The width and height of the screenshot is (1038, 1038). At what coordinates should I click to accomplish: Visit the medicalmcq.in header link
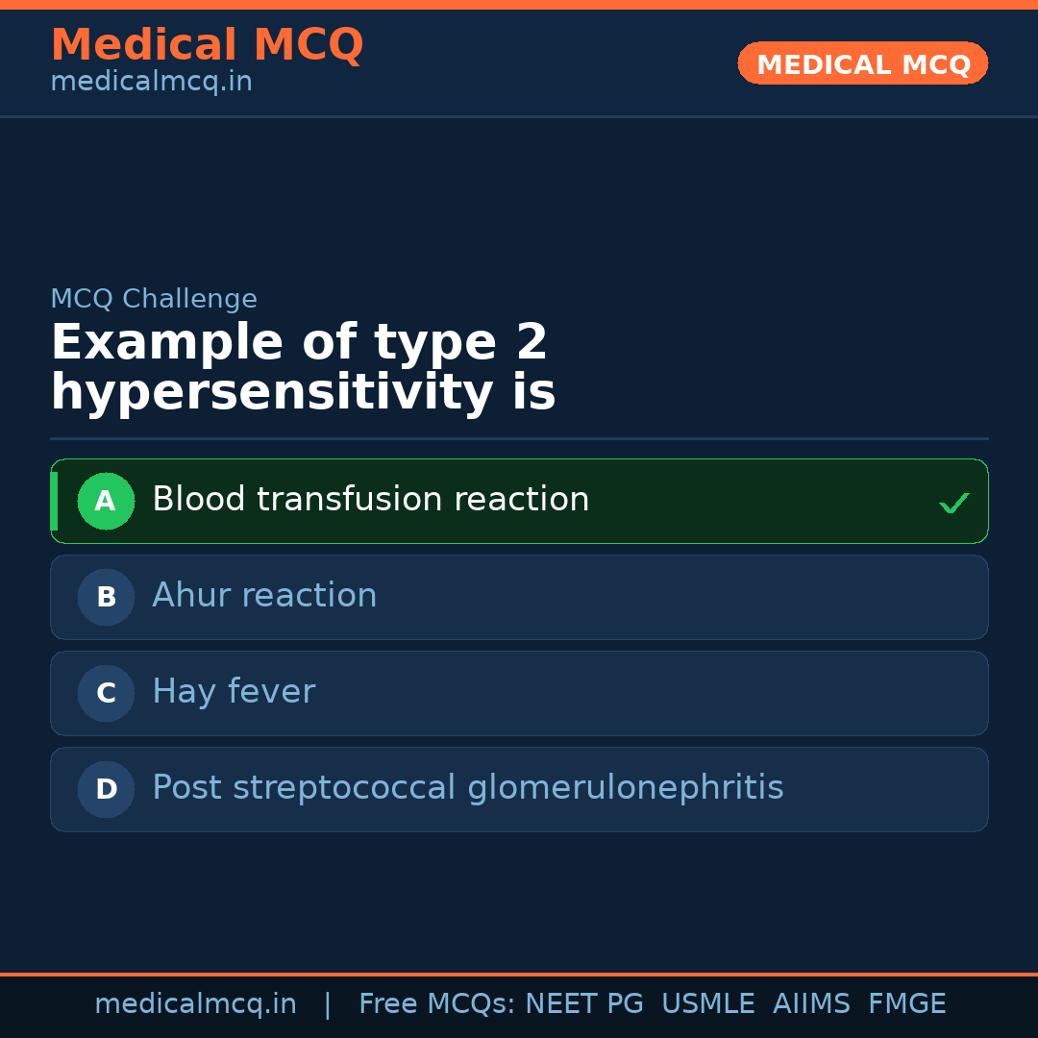[151, 83]
